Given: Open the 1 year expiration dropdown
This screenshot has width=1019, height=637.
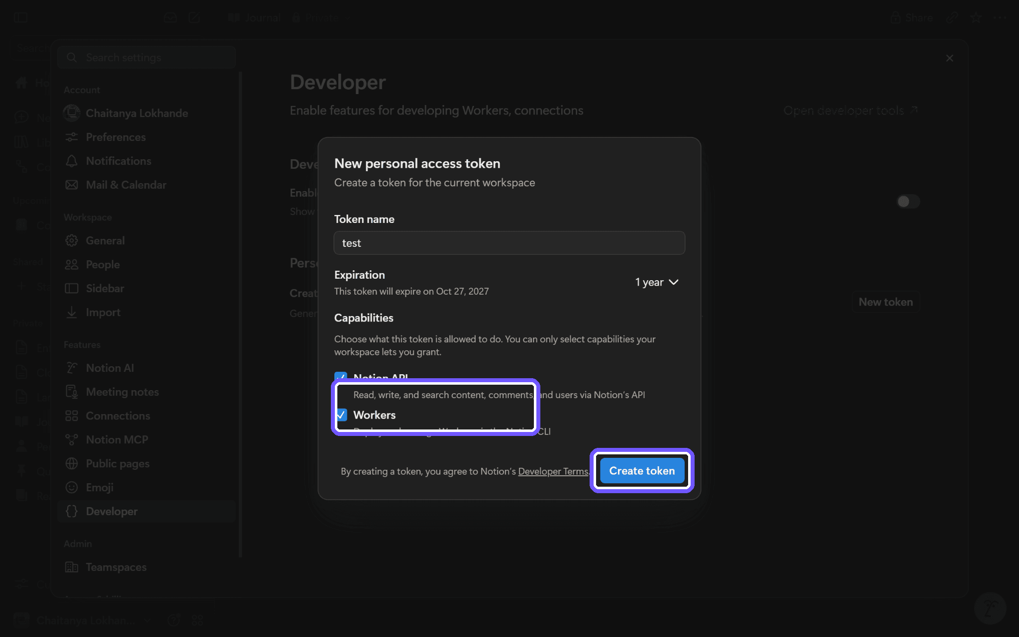Looking at the screenshot, I should click(x=657, y=282).
